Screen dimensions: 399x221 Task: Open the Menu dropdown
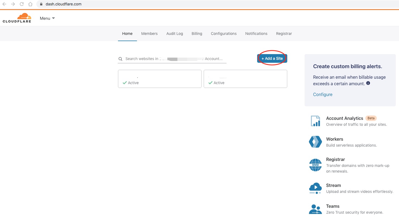tap(47, 18)
